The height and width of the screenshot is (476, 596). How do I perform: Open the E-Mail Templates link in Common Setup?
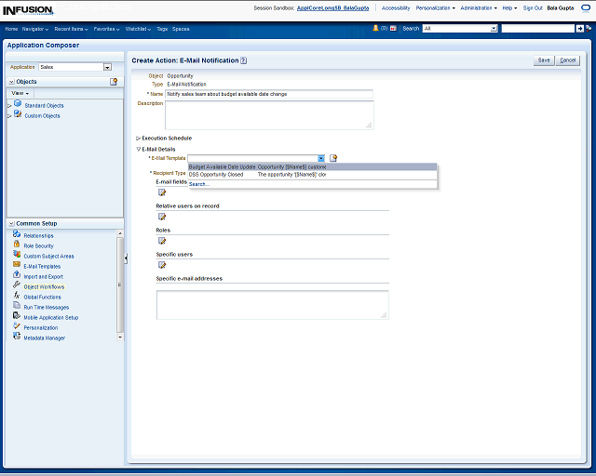[42, 266]
